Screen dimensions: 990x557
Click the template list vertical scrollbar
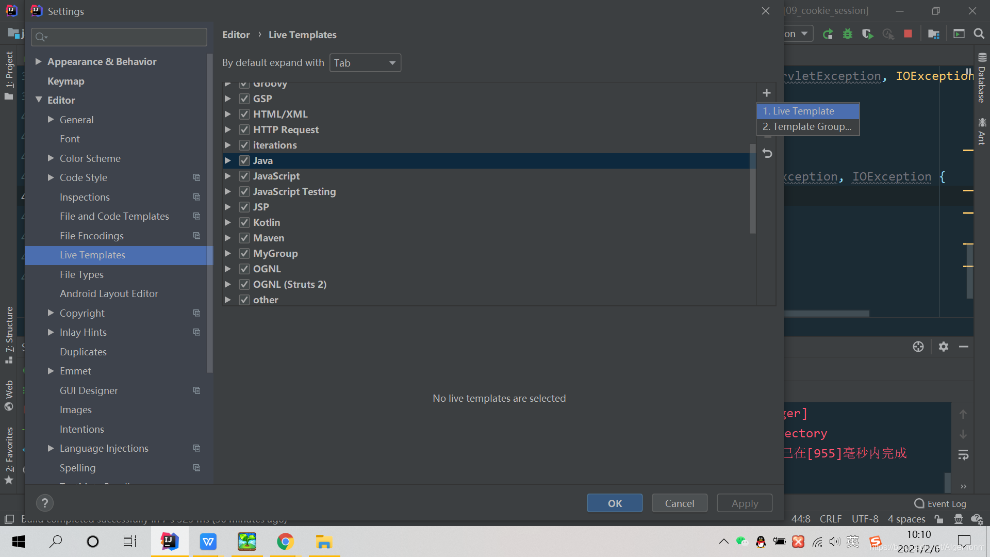pos(752,188)
